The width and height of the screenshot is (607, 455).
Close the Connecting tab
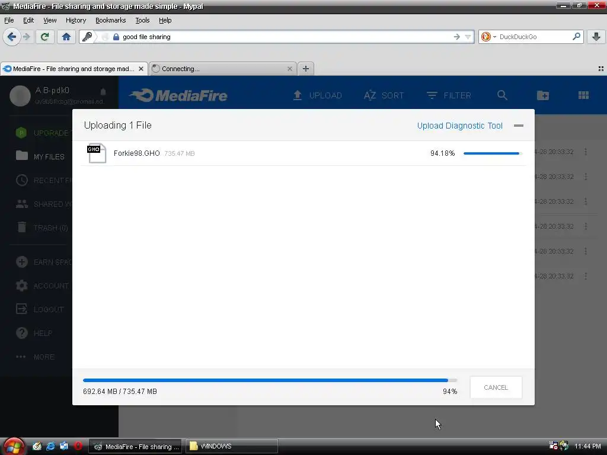pos(289,69)
